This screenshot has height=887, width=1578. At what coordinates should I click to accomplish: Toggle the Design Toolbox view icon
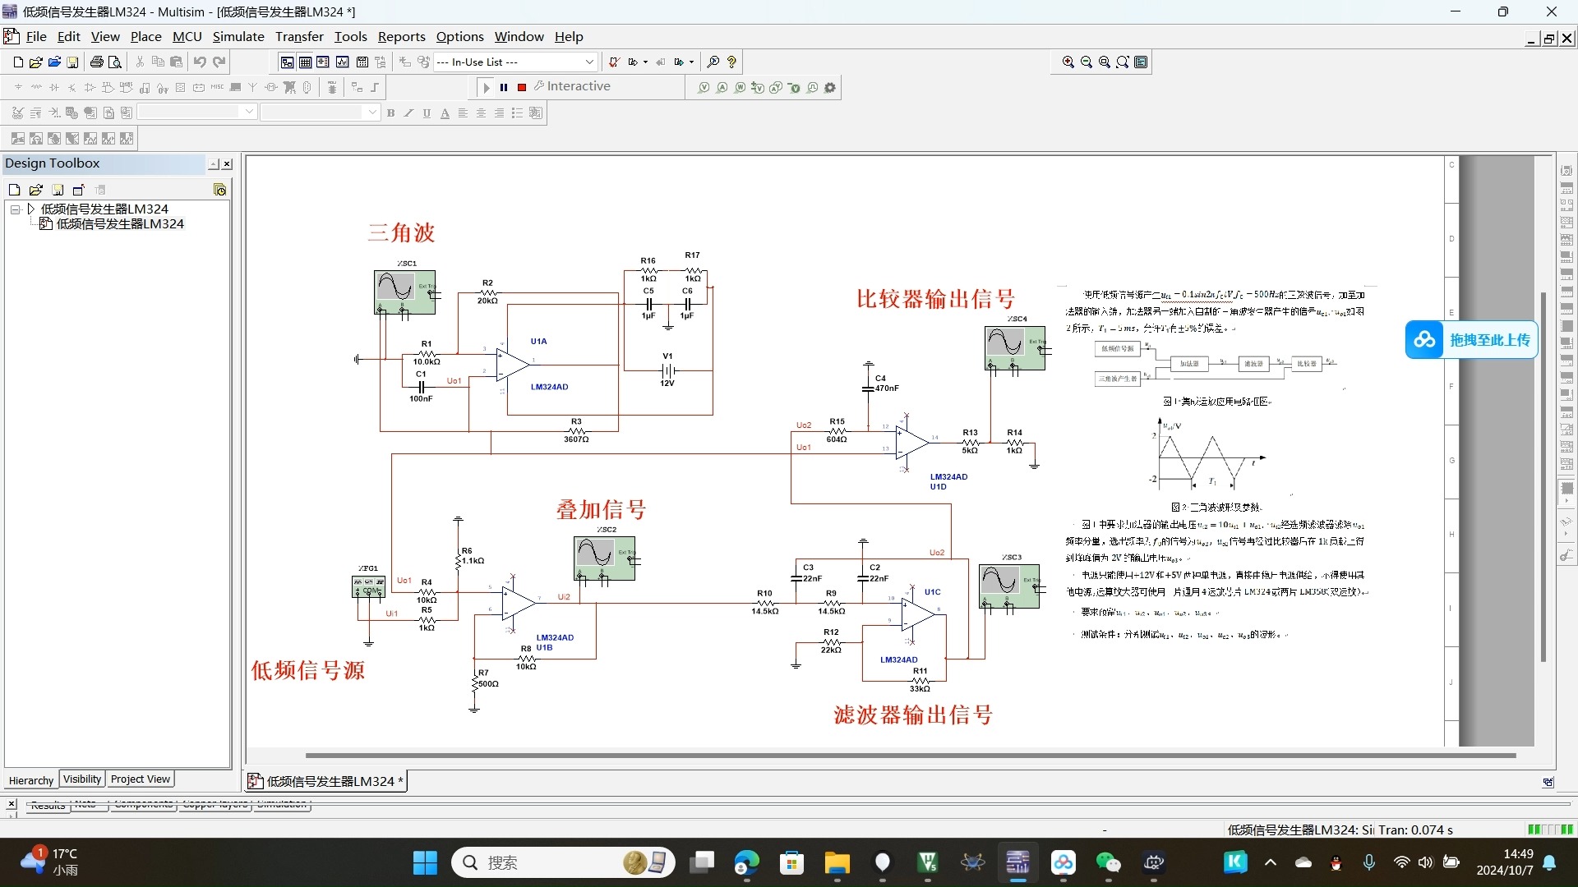(x=287, y=62)
